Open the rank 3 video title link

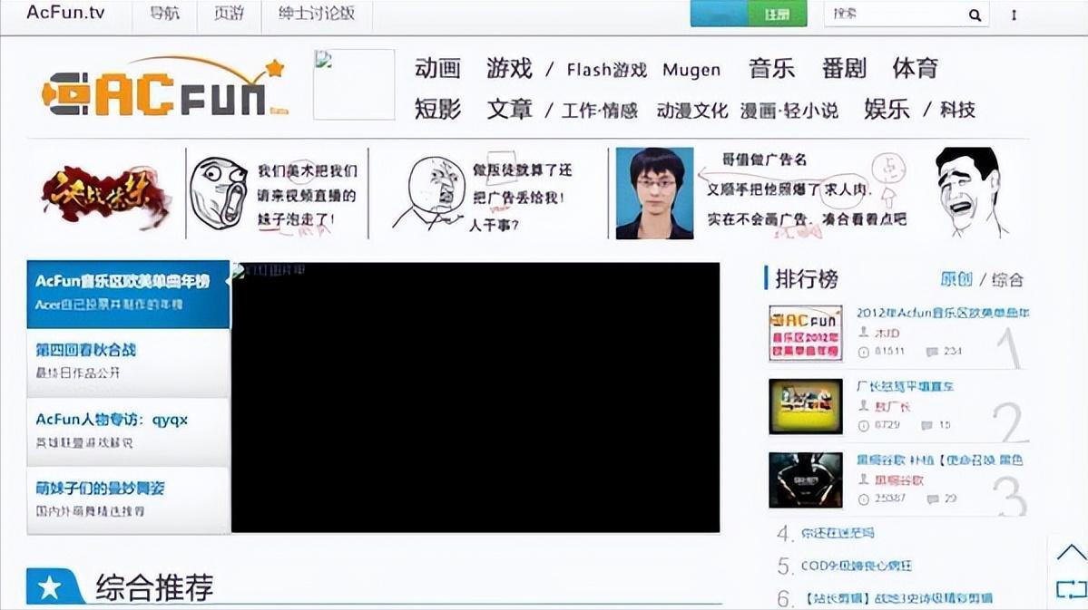939,460
